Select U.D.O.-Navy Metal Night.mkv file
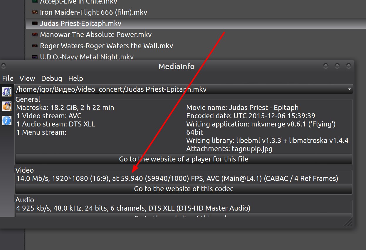The height and width of the screenshot is (250, 366). pos(87,57)
